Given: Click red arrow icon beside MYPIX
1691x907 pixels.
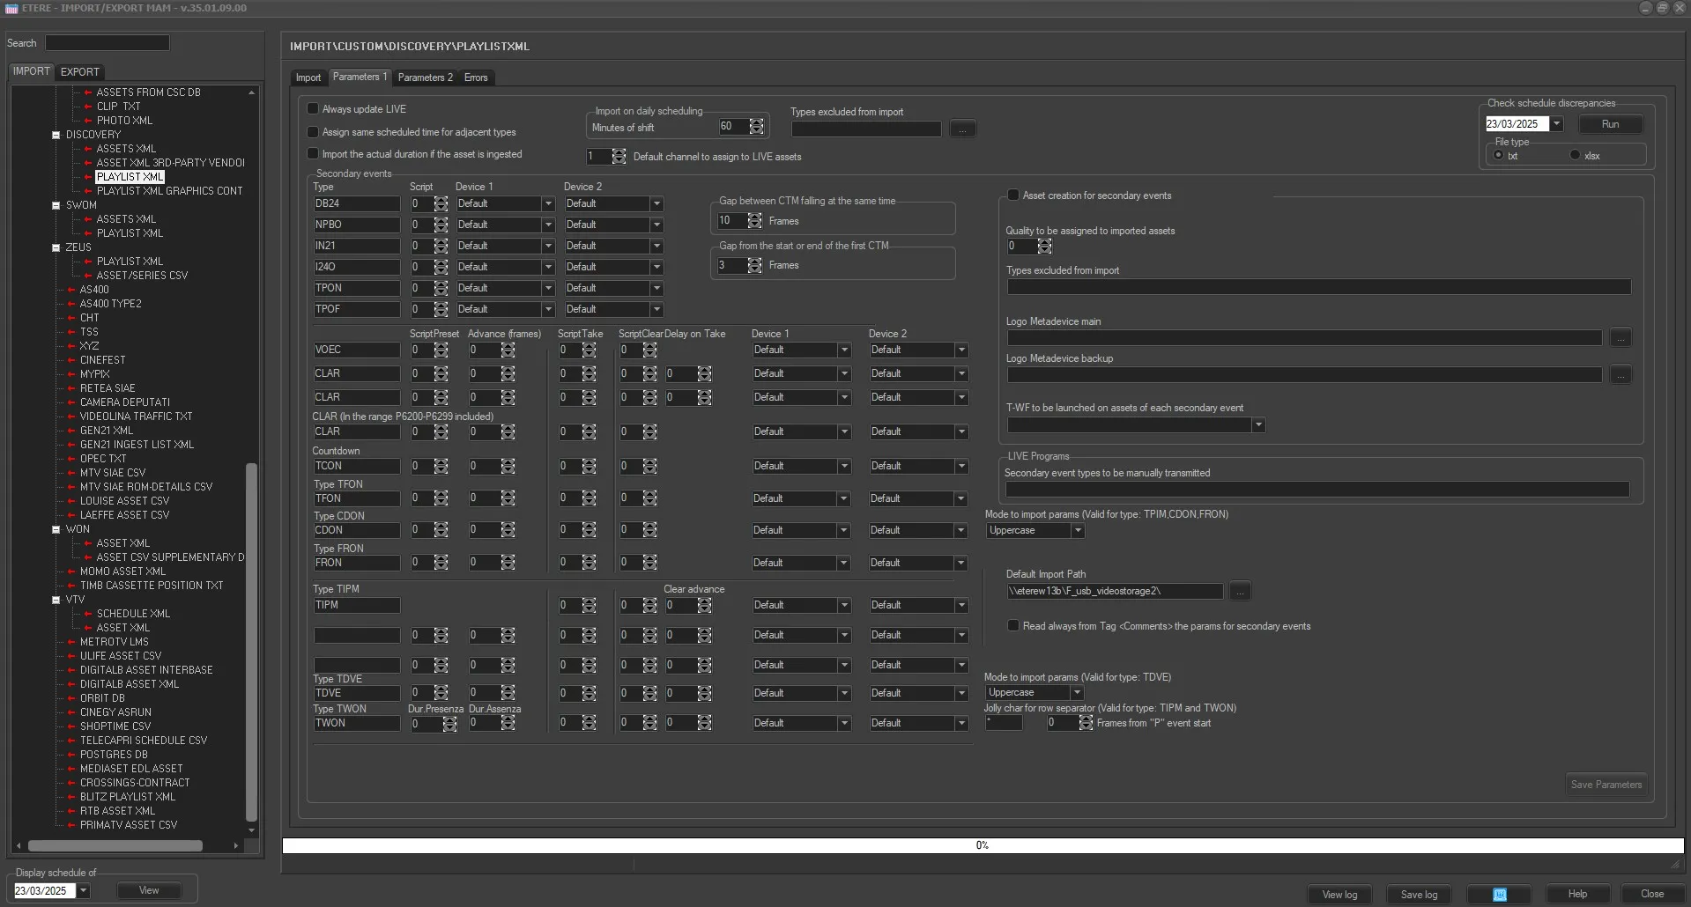Looking at the screenshot, I should [71, 374].
